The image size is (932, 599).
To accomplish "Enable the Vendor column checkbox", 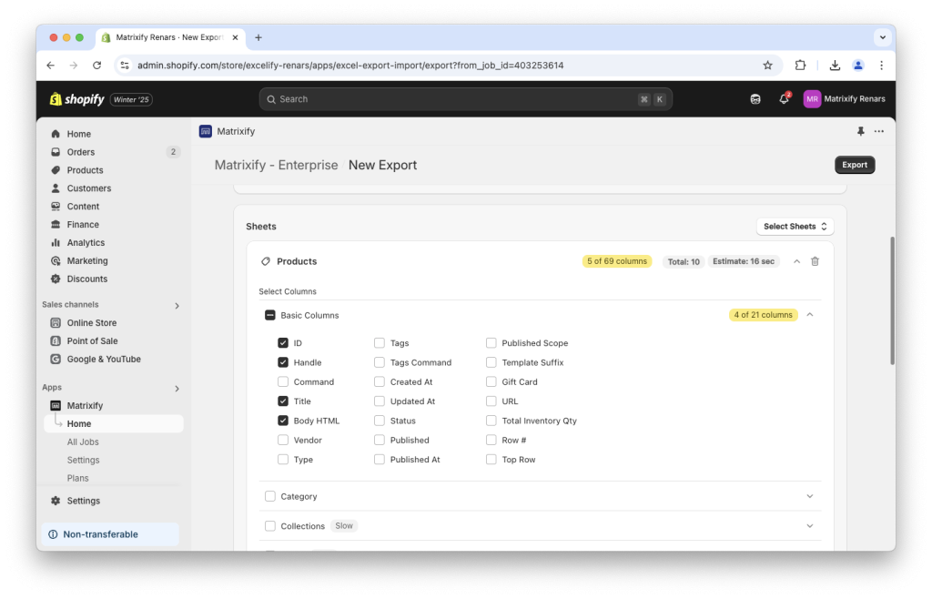I will click(283, 440).
